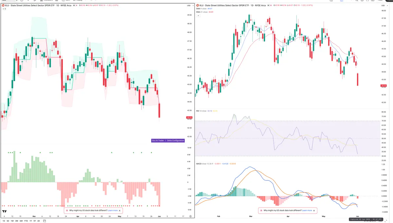The height and width of the screenshot is (223, 393).
Task: Close the right chart's stock data notice
Action: click(x=314, y=211)
